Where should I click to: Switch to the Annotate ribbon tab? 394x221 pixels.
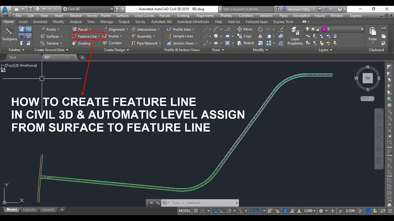[40, 22]
